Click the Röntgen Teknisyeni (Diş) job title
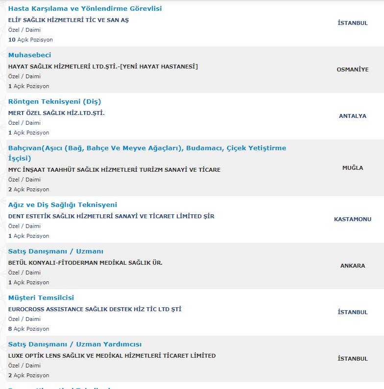The height and width of the screenshot is (389, 384). [x=54, y=102]
